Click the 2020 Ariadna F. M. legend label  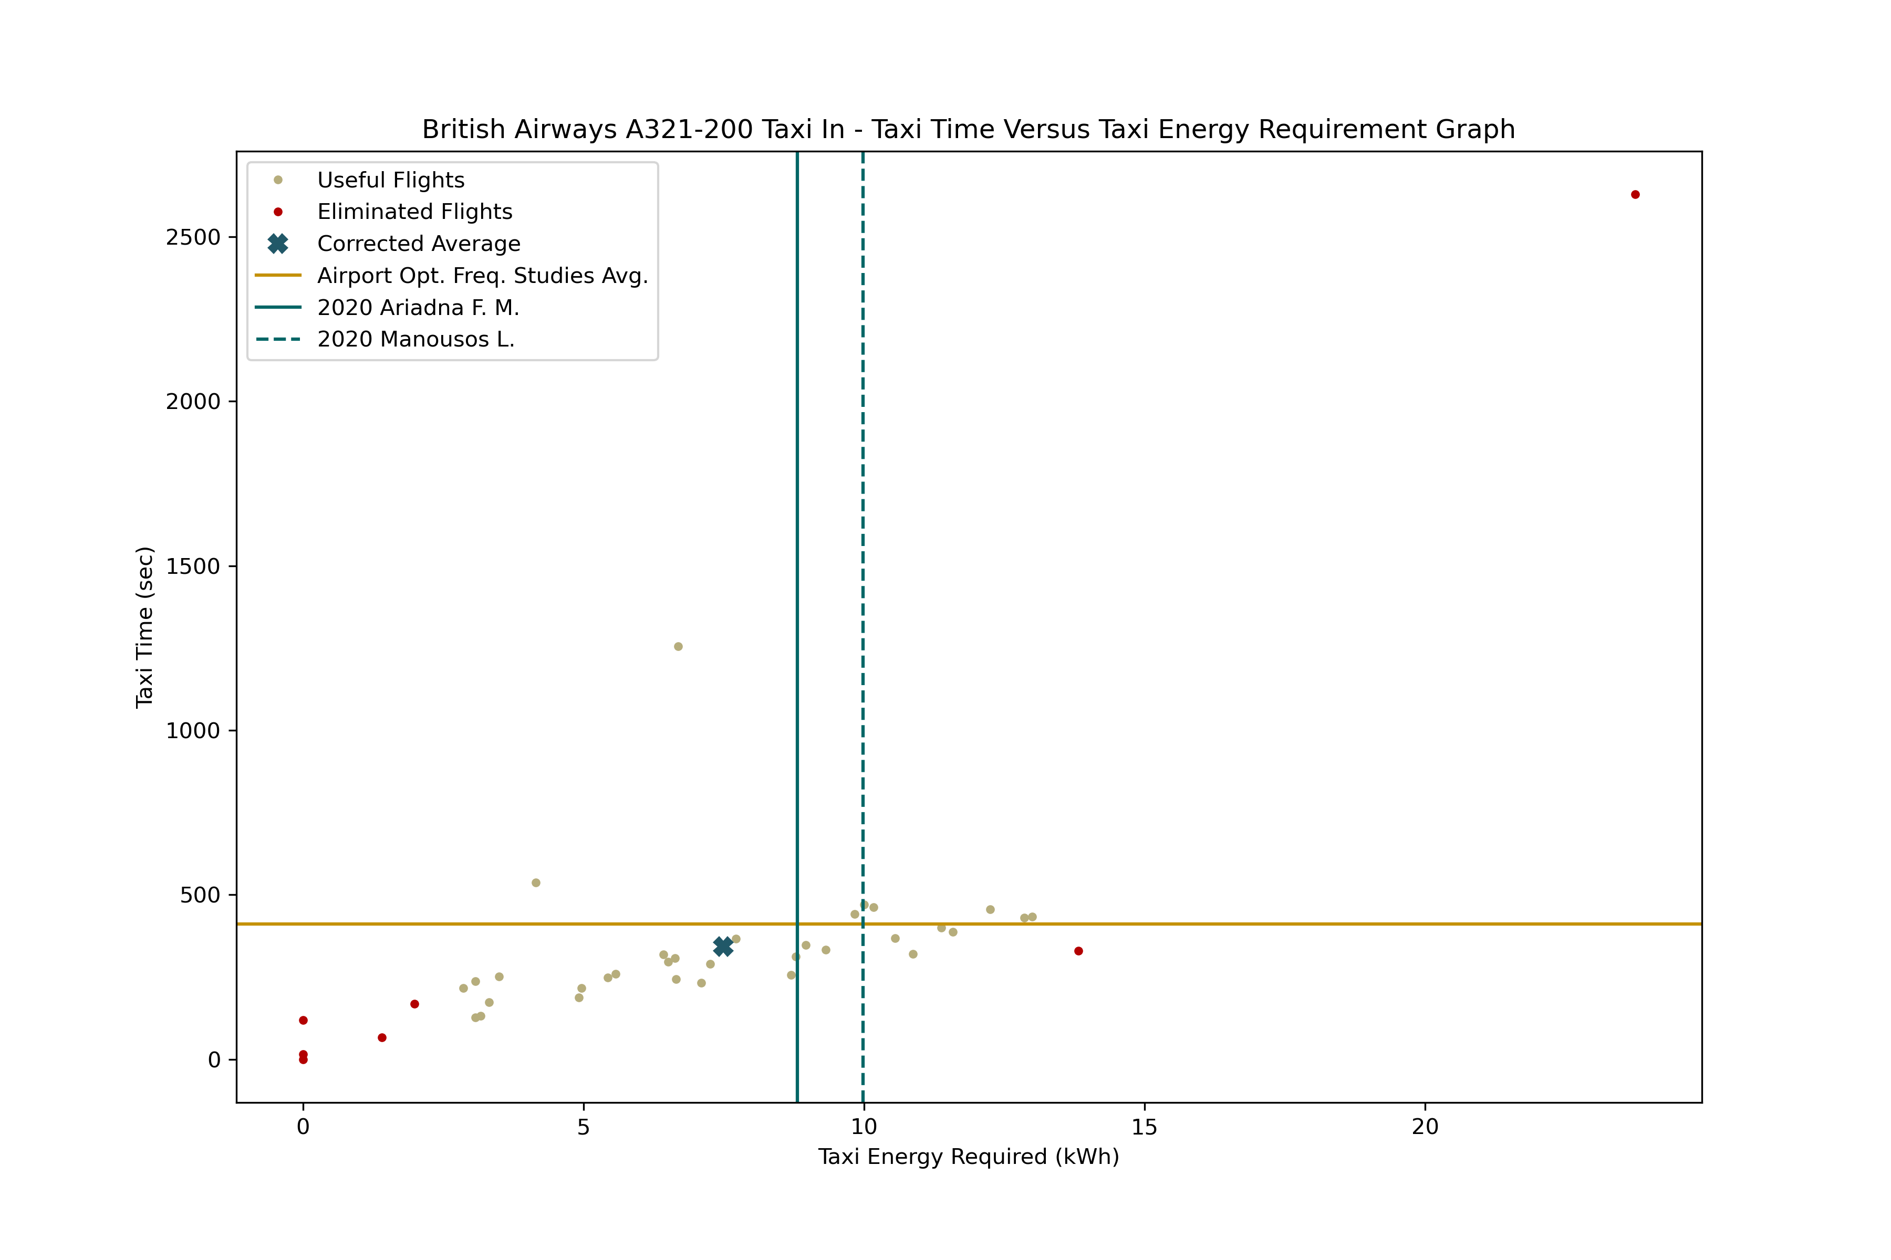[418, 308]
